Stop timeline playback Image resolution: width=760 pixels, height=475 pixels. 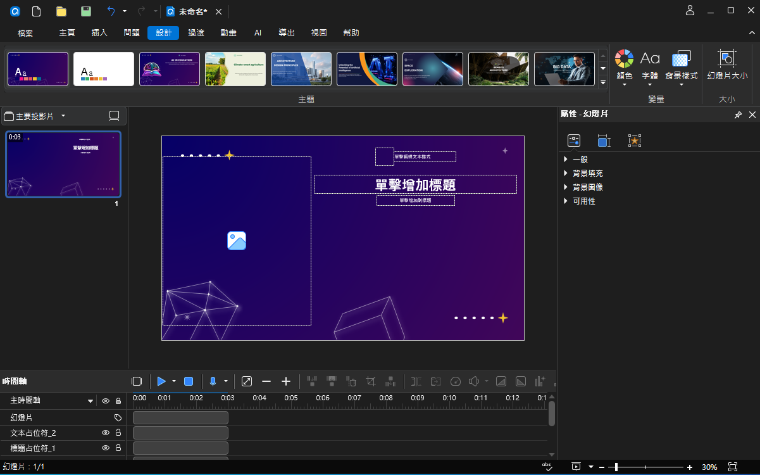coord(189,381)
